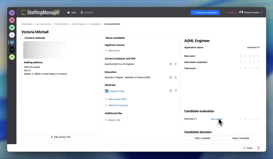273x159 pixels.
Task: Close the candidate view
Action: coord(248,148)
